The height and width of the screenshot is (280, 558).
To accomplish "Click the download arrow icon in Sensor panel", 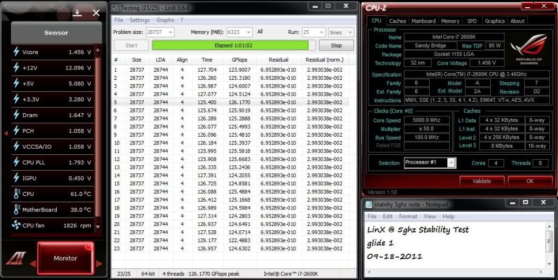I will click(77, 13).
